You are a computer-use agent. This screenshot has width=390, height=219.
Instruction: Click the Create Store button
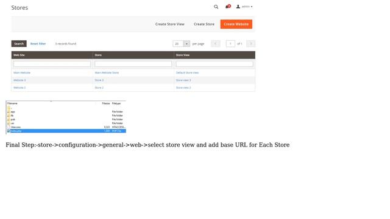(204, 24)
